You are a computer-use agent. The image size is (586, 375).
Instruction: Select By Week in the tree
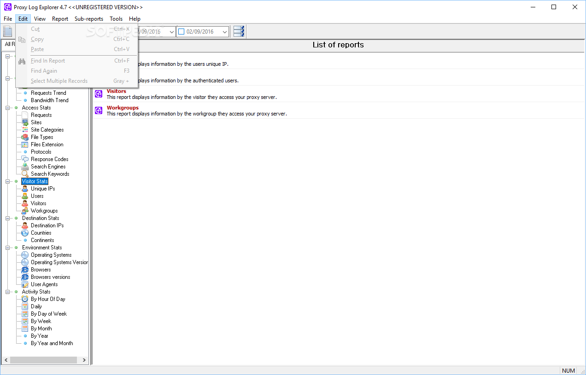(x=41, y=321)
